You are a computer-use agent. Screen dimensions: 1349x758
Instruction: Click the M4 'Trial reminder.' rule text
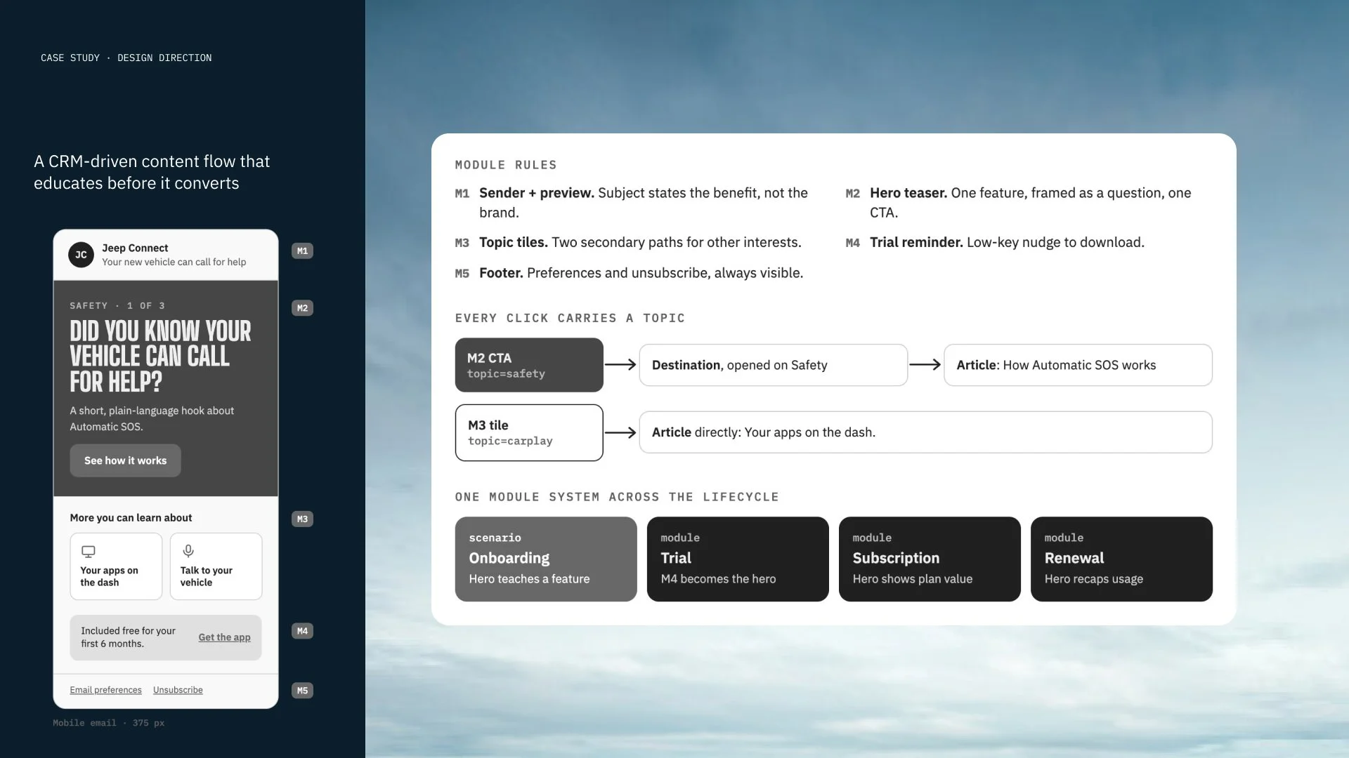pyautogui.click(x=1007, y=242)
